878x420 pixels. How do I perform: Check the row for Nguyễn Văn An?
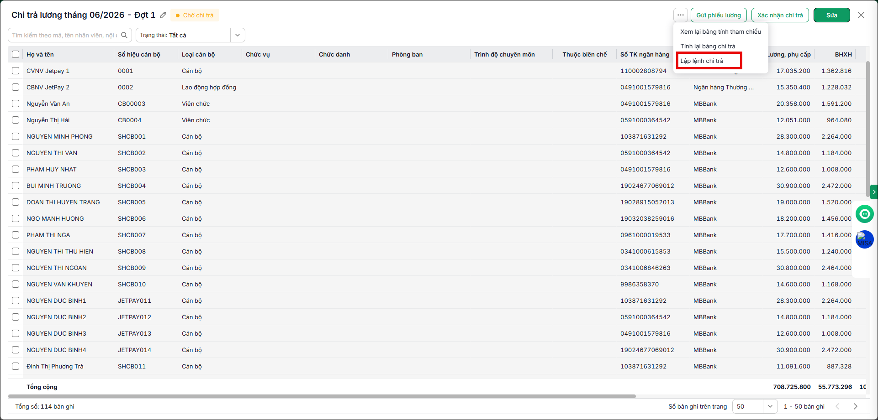point(16,104)
